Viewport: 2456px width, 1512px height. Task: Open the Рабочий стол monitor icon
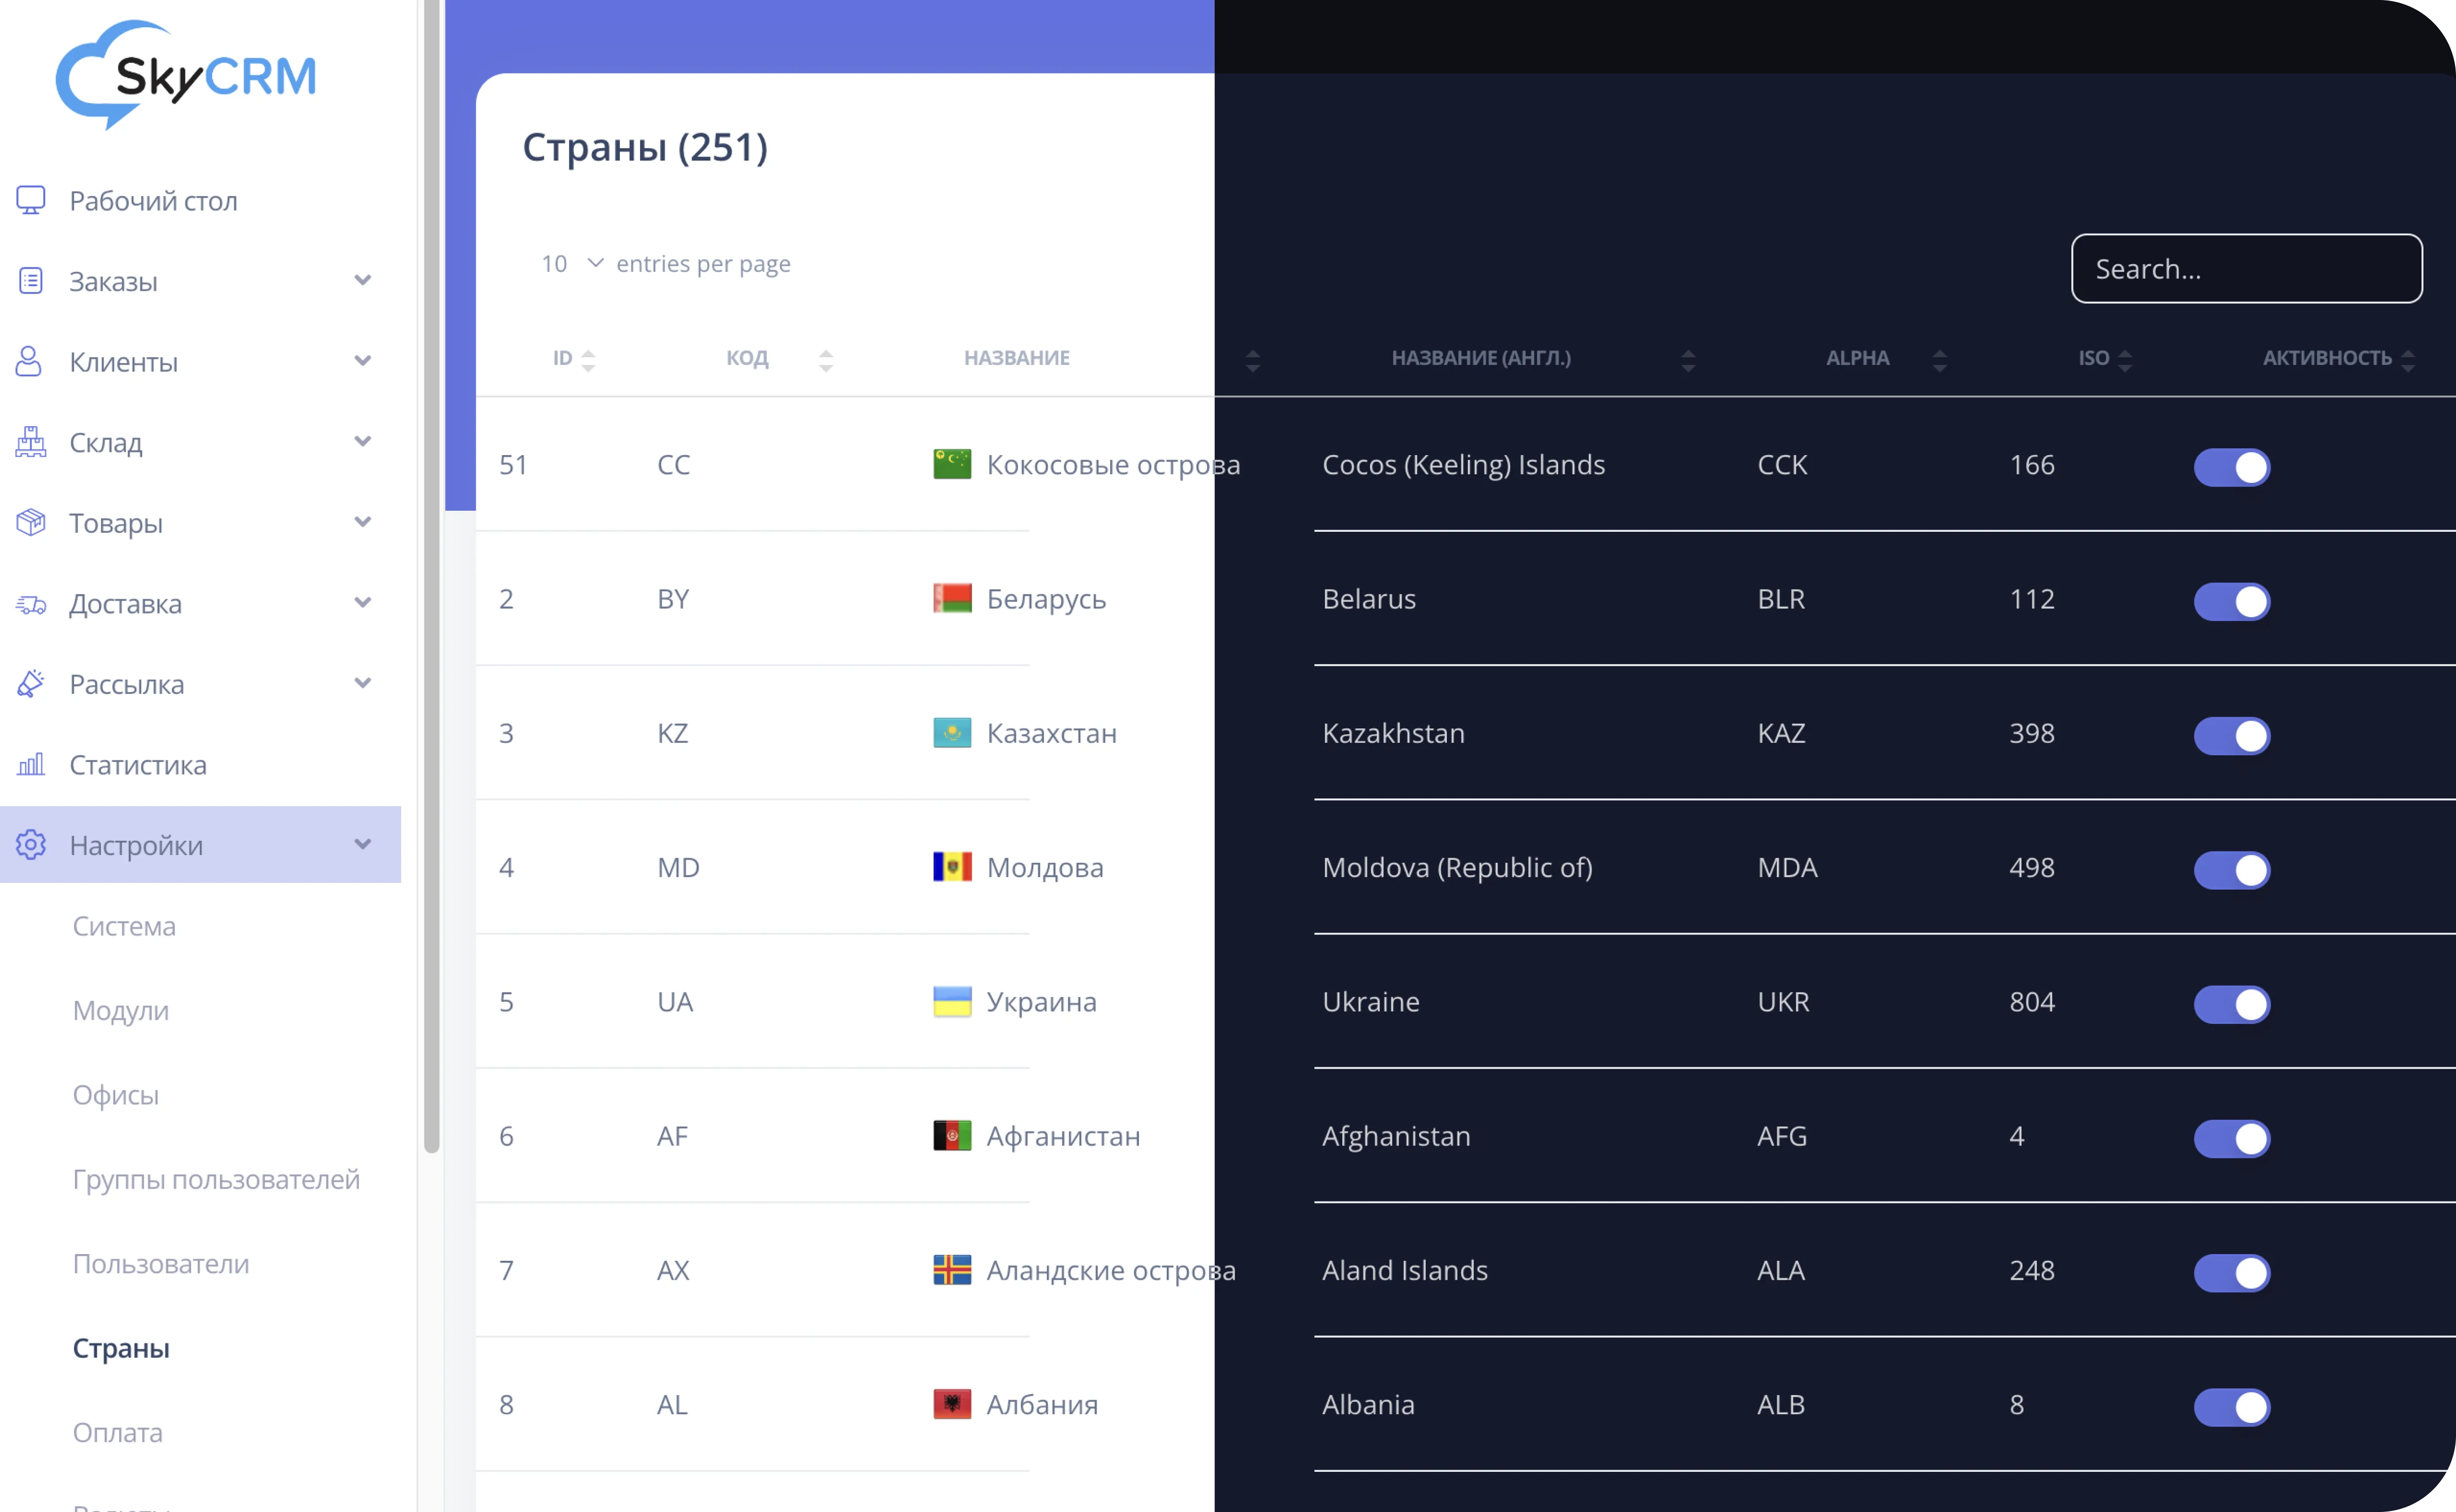pyautogui.click(x=31, y=201)
